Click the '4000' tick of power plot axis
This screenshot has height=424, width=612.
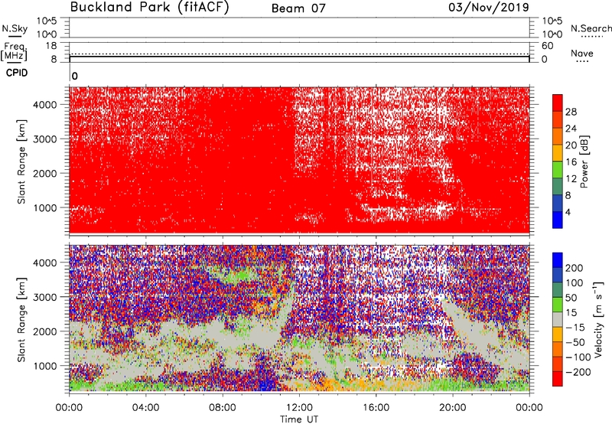45,105
